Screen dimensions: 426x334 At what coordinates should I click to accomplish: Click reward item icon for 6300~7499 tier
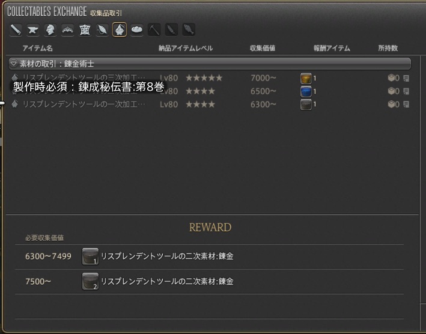point(90,257)
